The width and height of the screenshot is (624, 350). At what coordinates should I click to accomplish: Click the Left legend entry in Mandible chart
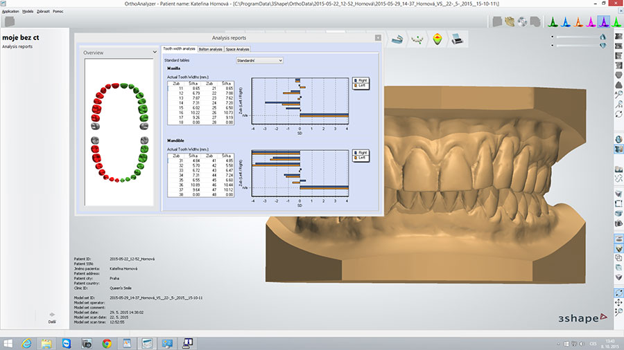pyautogui.click(x=361, y=158)
